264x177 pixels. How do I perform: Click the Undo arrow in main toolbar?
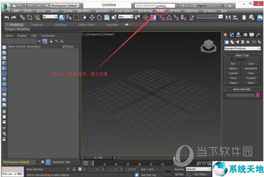[7, 17]
